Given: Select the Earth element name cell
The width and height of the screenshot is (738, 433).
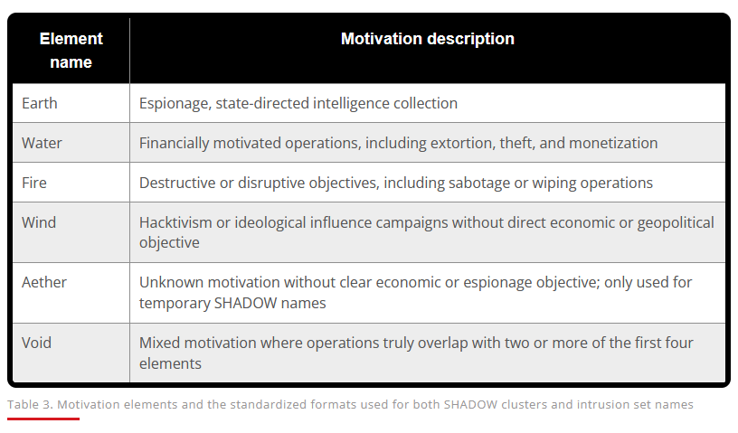Looking at the screenshot, I should click(x=40, y=103).
